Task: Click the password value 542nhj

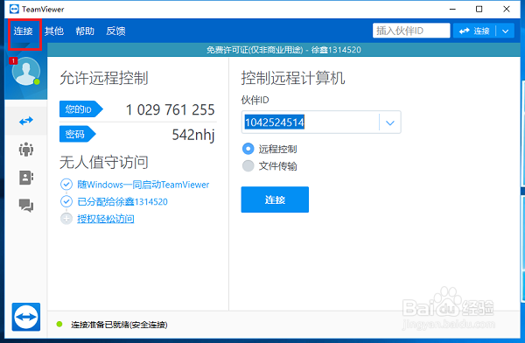Action: click(x=193, y=135)
